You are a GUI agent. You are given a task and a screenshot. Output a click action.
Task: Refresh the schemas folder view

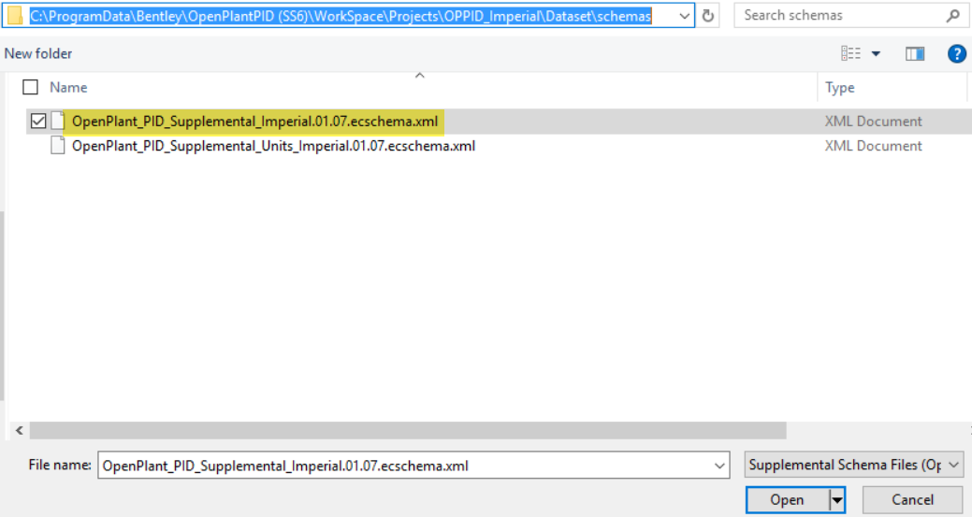[x=708, y=16]
